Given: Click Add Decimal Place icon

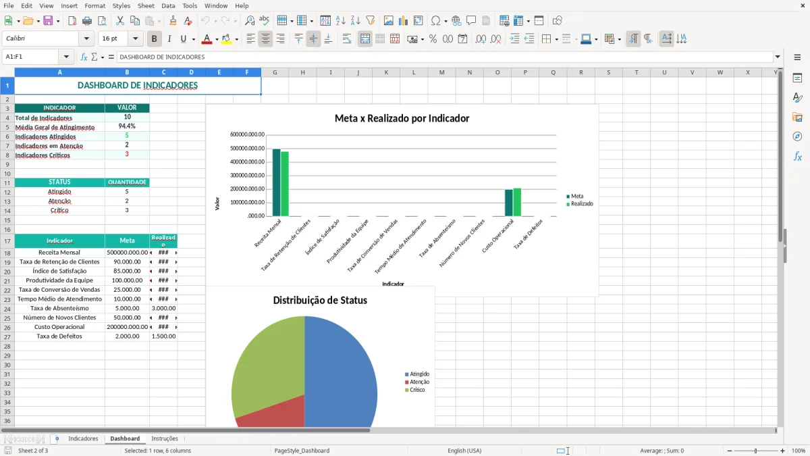Looking at the screenshot, I should pos(481,39).
